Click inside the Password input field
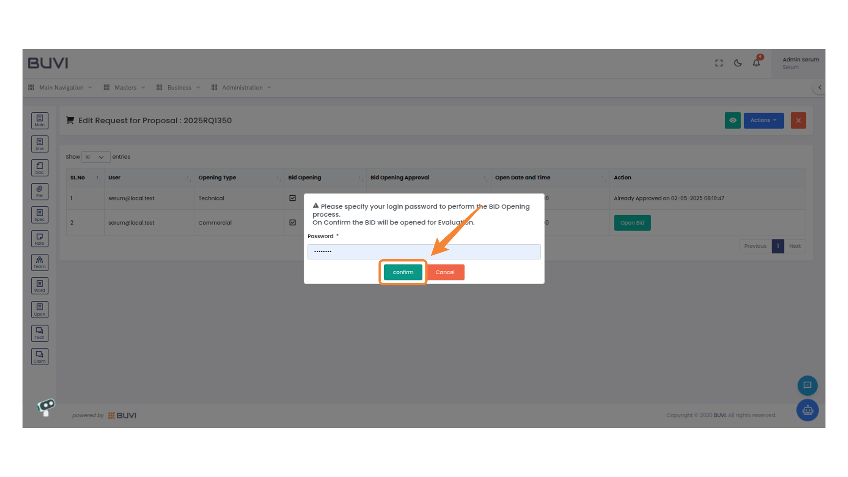Image resolution: width=848 pixels, height=477 pixels. pos(424,252)
